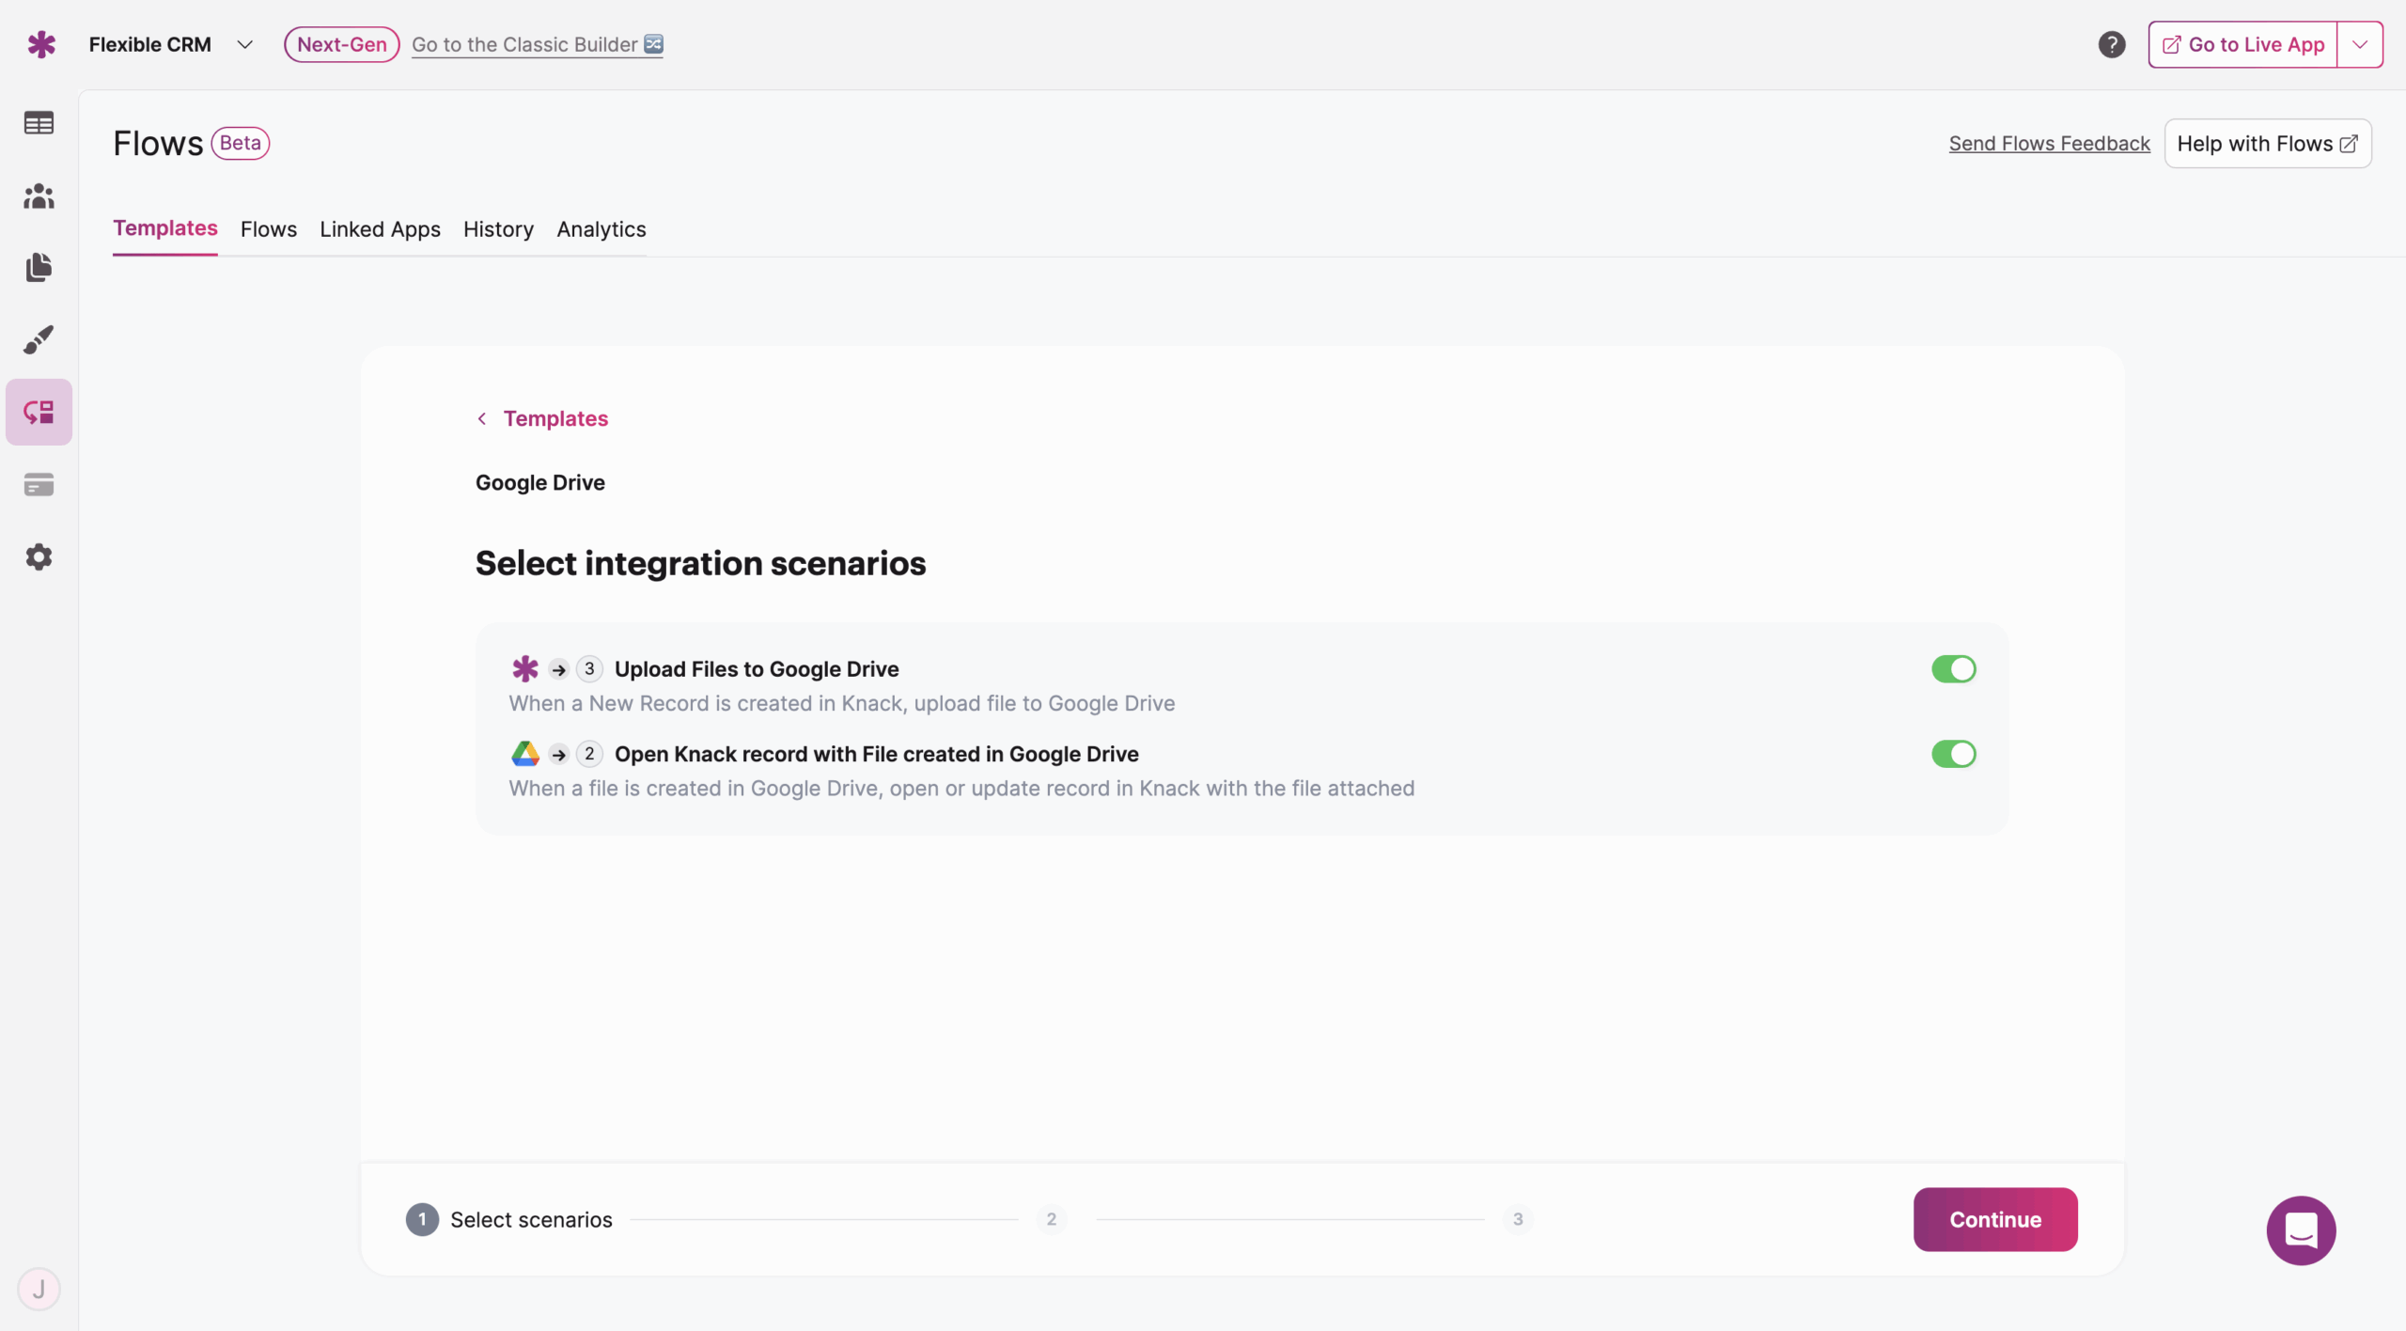This screenshot has width=2406, height=1331.
Task: Expand the Go to Live App arrow
Action: 2359,44
